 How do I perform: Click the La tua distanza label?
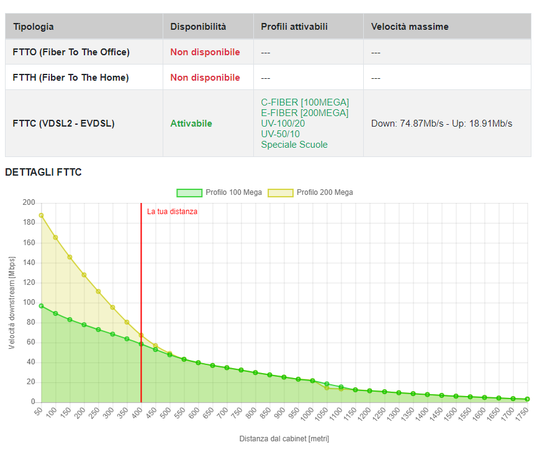[x=172, y=212]
